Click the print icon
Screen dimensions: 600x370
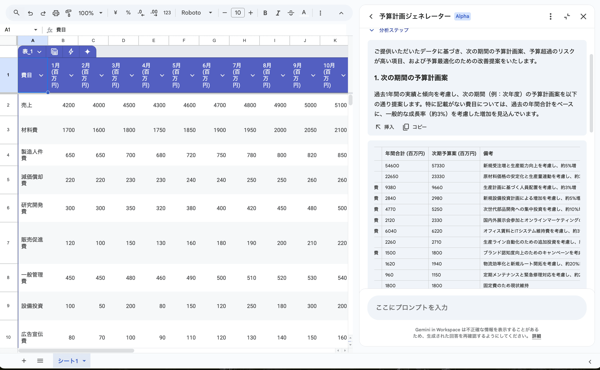tap(56, 13)
